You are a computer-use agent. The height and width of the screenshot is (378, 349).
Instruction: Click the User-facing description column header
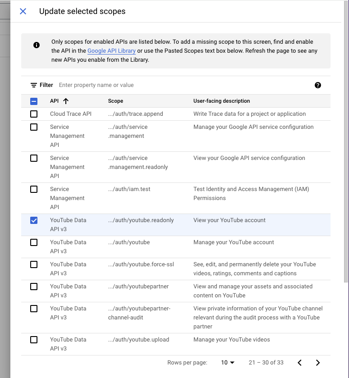(x=221, y=101)
